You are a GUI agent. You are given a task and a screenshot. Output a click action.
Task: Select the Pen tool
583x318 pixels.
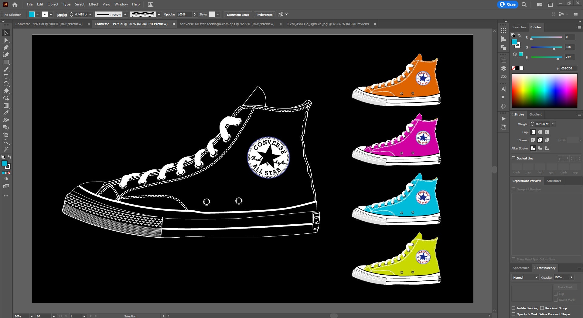pos(6,47)
